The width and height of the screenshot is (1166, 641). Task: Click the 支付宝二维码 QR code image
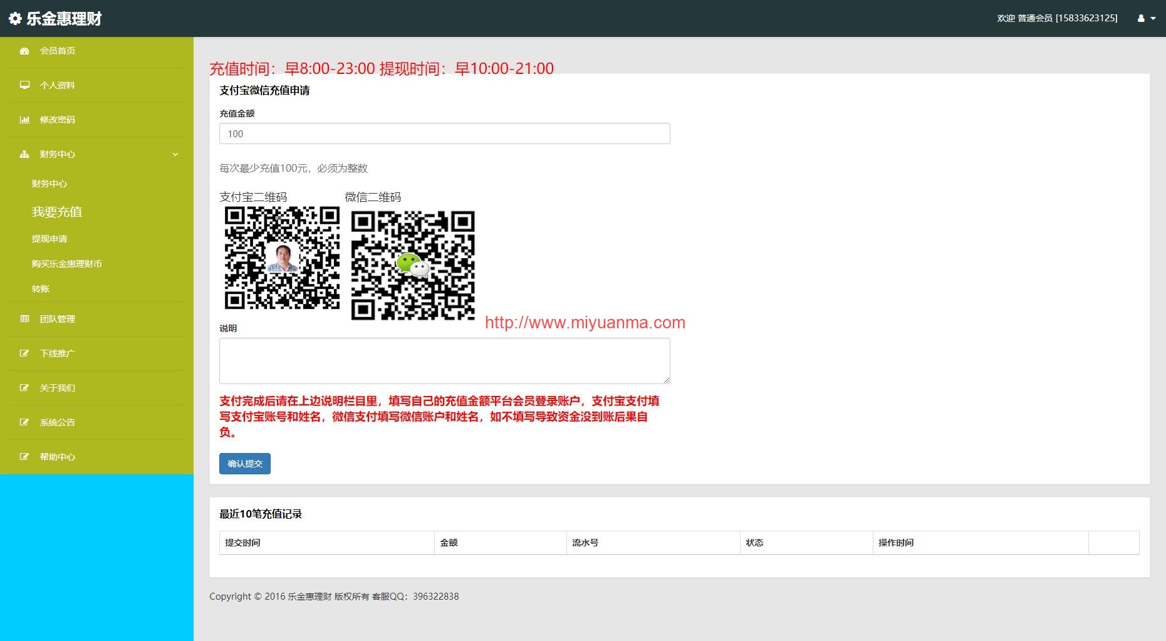[282, 258]
